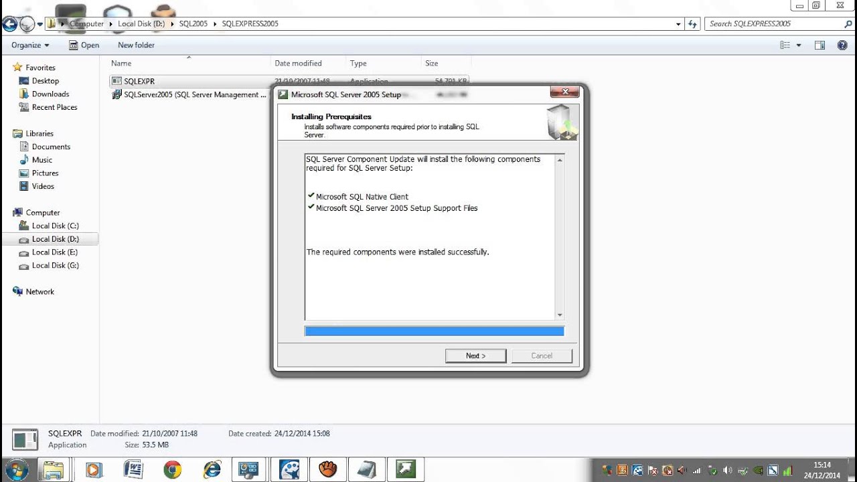The width and height of the screenshot is (857, 482).
Task: Expand the arrow after Computer in the breadcrumb
Action: 111,23
